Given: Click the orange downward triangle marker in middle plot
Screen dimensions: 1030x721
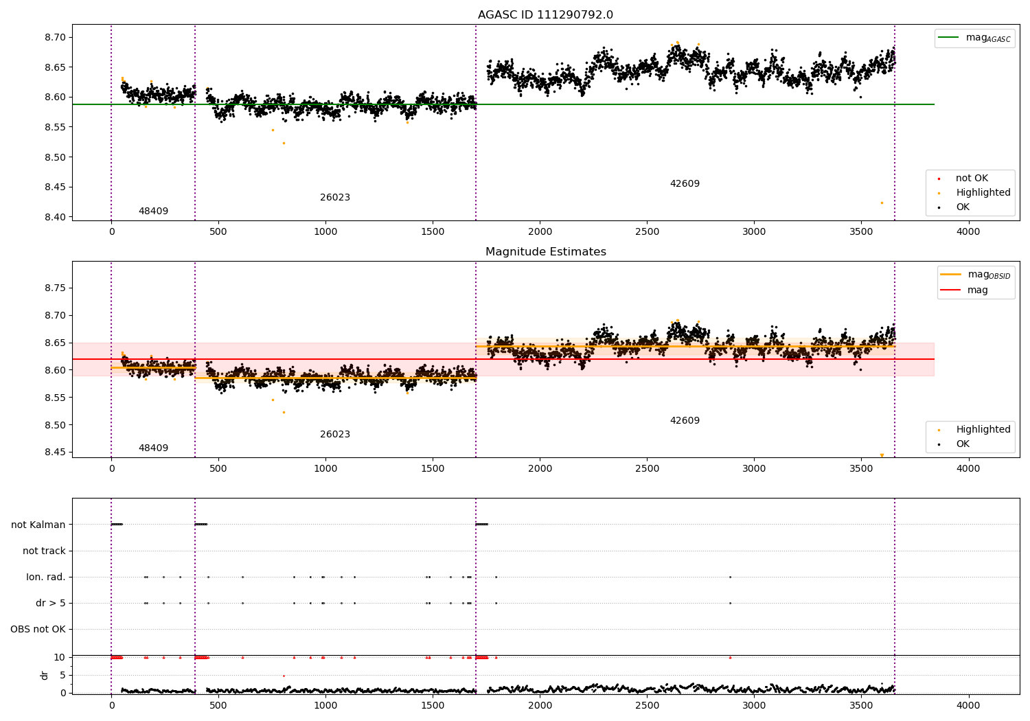Looking at the screenshot, I should (x=882, y=455).
